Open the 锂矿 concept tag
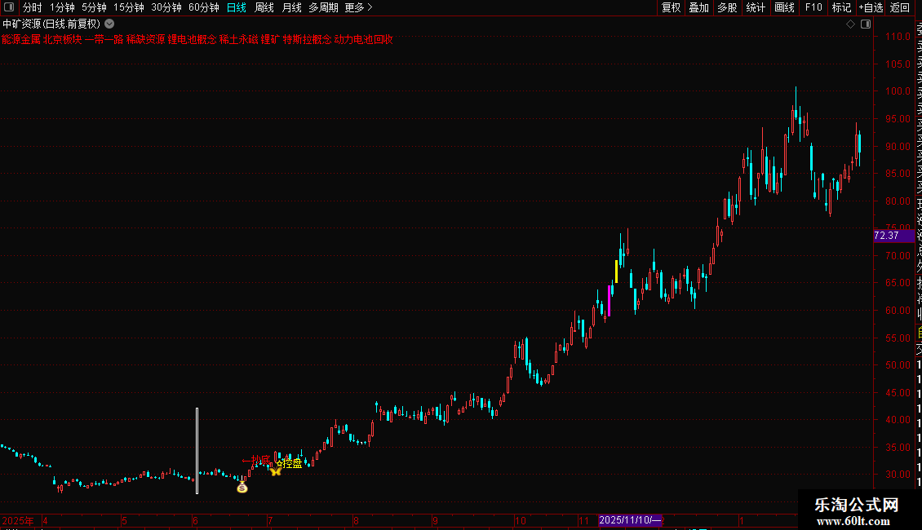 (x=271, y=39)
